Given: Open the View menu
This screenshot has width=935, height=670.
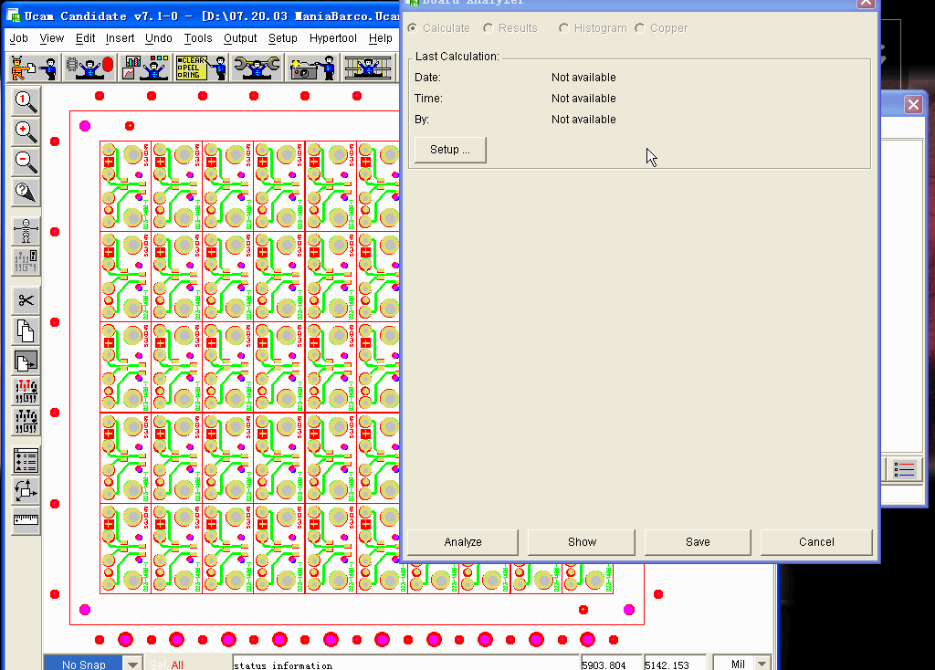Looking at the screenshot, I should (x=51, y=38).
